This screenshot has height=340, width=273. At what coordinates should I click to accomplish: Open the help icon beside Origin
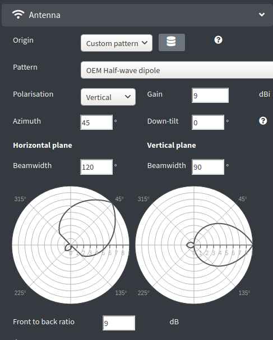pyautogui.click(x=218, y=40)
